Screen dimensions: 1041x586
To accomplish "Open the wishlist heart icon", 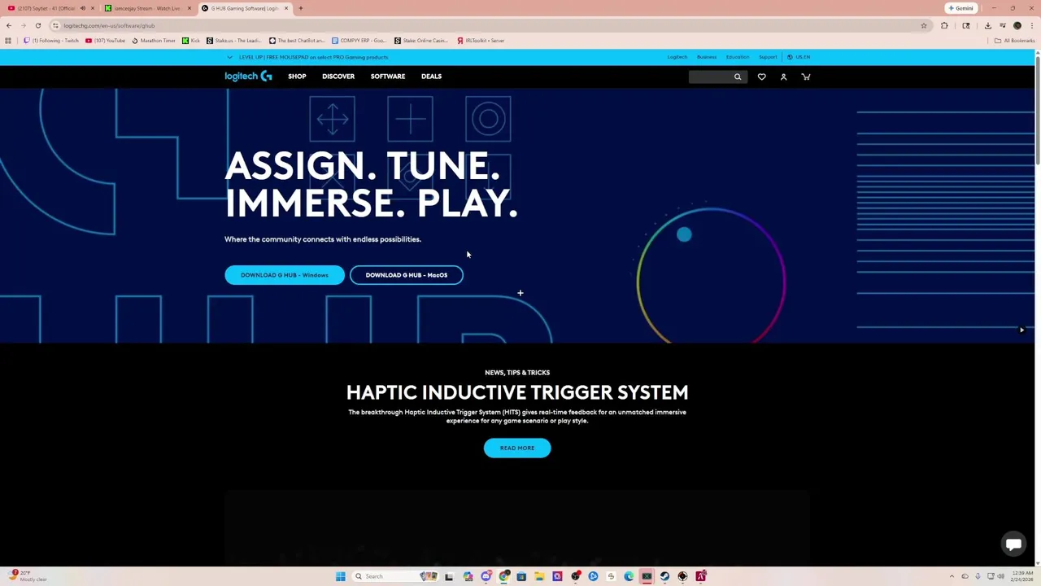I will point(762,77).
